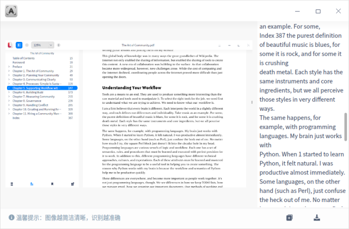Select 'Chapter 2. Planning Your Community' row
Screen dimensions: 349x229
42,75
